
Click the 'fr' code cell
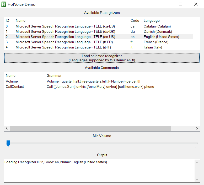click(x=131, y=42)
